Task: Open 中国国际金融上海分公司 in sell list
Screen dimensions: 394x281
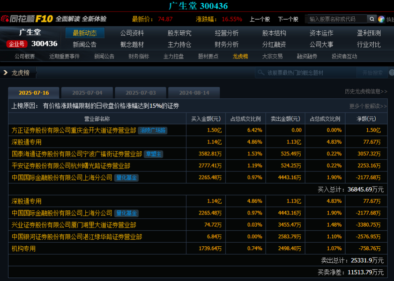Action: coord(62,213)
